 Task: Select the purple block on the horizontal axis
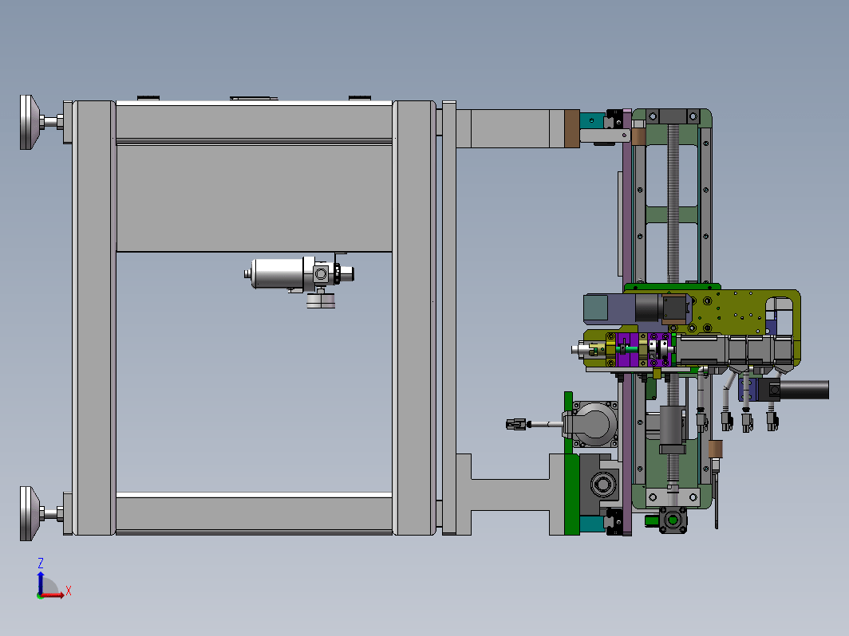click(x=627, y=350)
